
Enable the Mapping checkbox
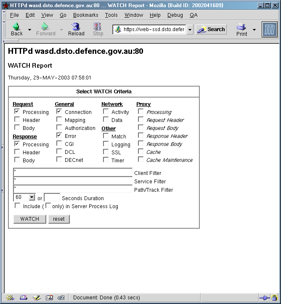tap(59, 119)
